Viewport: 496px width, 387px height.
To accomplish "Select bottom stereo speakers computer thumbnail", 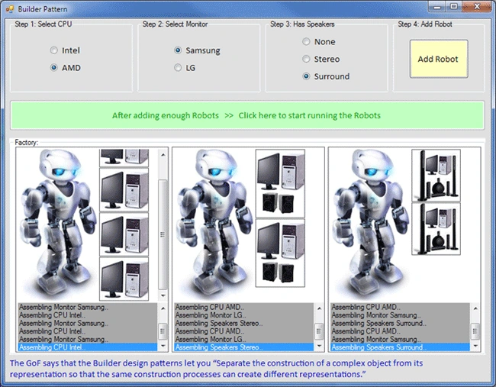I will pos(280,253).
